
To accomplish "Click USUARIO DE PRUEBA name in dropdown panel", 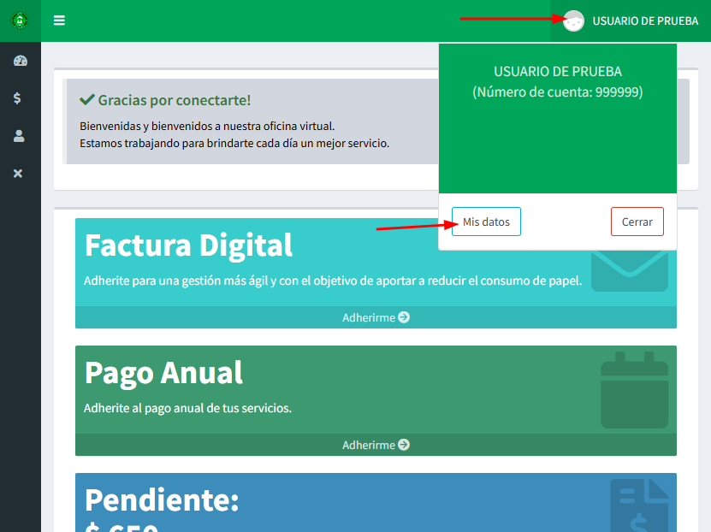I will pos(558,72).
